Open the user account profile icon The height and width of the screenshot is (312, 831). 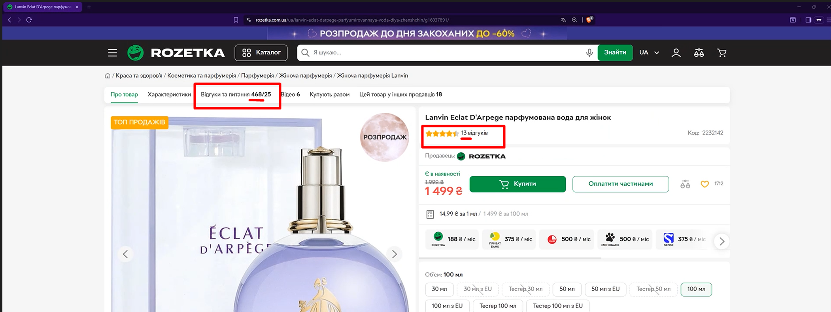(676, 53)
